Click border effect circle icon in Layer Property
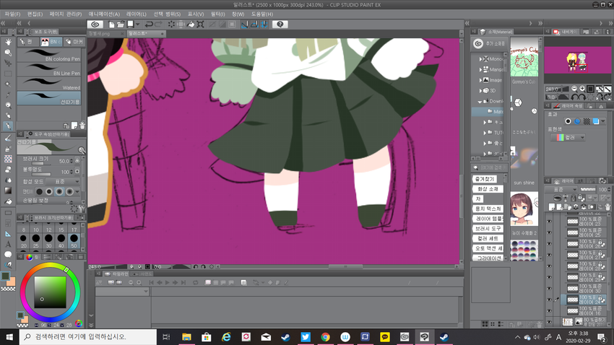Screen dimensions: 614x345 point(568,121)
